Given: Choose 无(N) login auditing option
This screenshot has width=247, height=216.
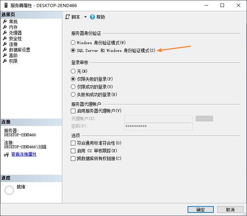Looking at the screenshot, I should click(73, 71).
